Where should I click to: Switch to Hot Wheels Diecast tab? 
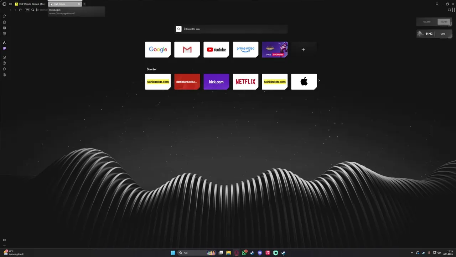pos(30,4)
